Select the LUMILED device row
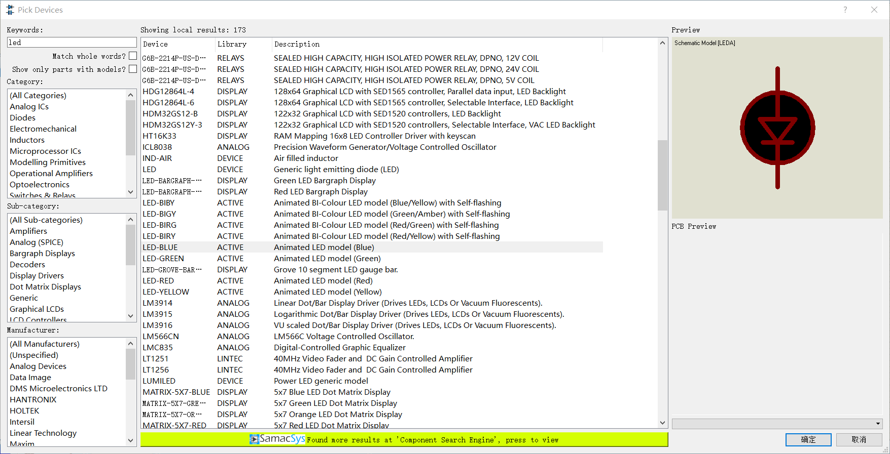Viewport: 890px width, 454px height. point(372,381)
